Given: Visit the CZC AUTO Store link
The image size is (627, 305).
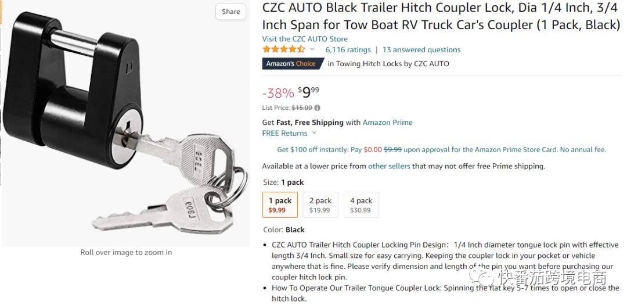Looking at the screenshot, I should 305,39.
